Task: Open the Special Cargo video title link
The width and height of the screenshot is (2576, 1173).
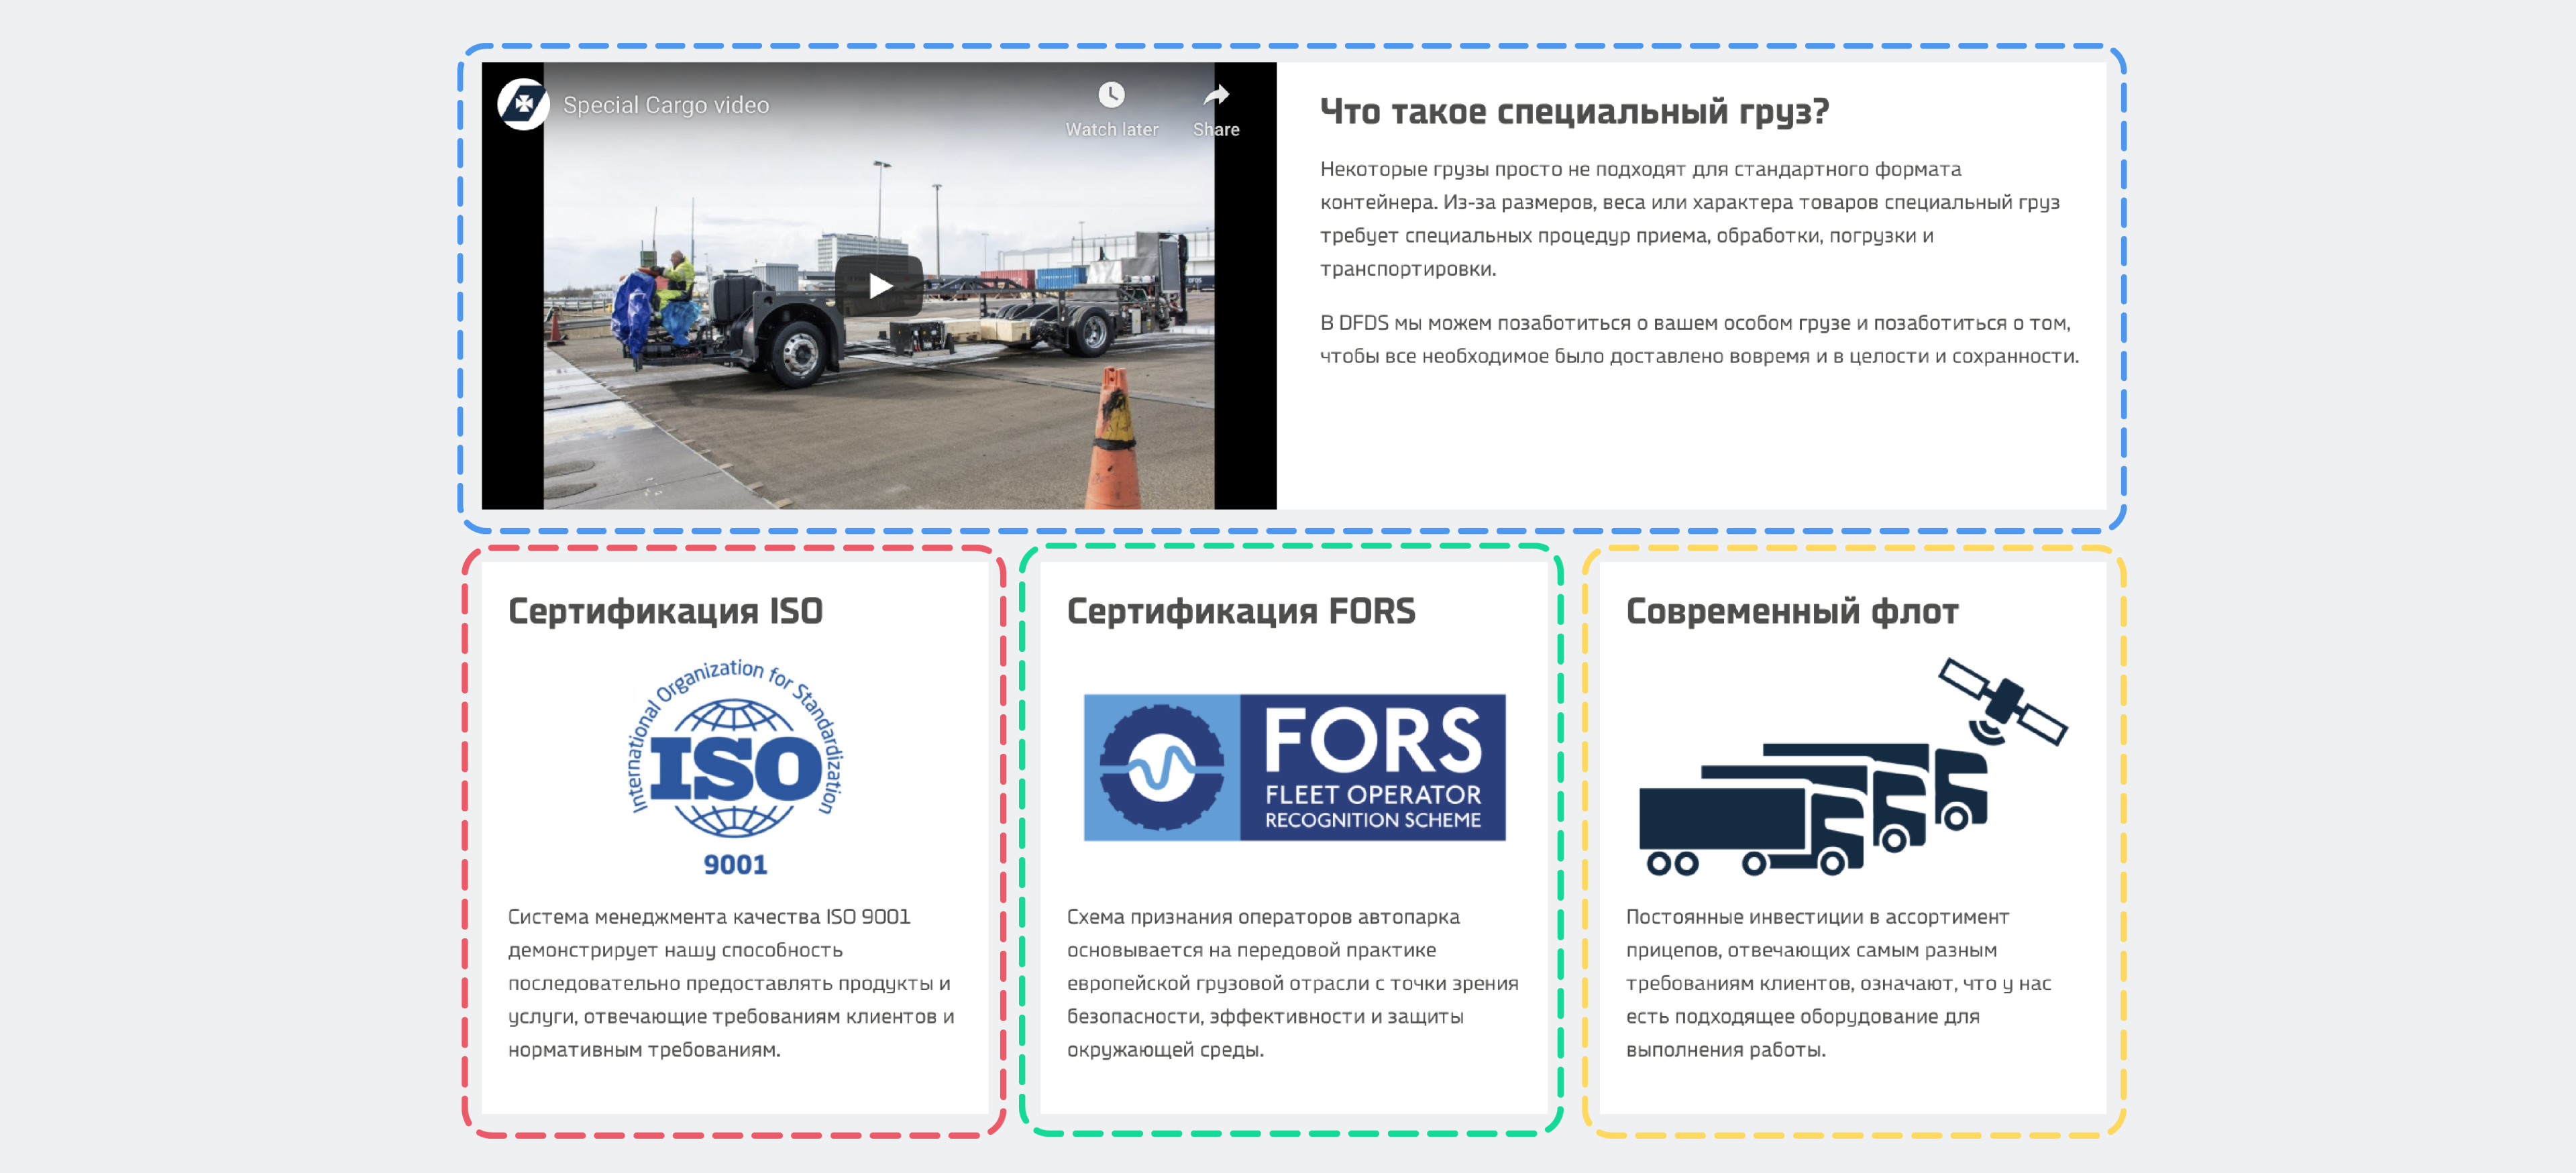Action: click(x=666, y=105)
